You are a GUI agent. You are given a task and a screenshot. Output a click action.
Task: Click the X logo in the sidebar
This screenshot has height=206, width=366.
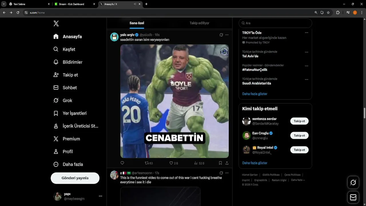coord(56,23)
